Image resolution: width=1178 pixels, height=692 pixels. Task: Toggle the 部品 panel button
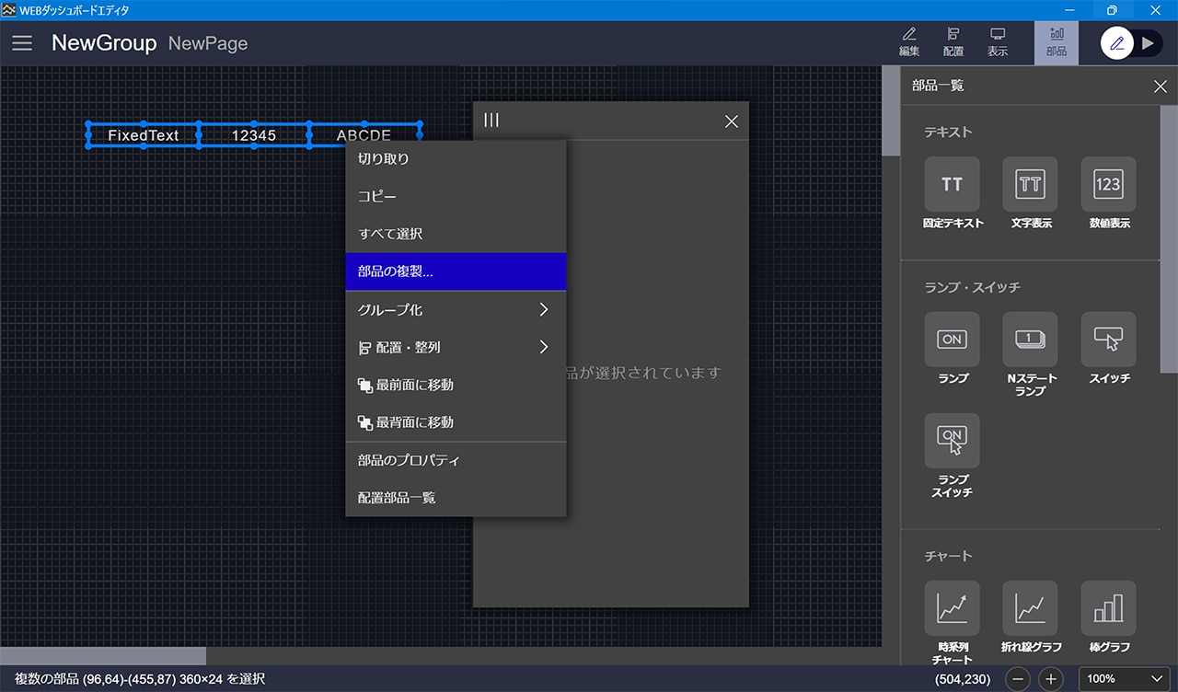pyautogui.click(x=1056, y=42)
